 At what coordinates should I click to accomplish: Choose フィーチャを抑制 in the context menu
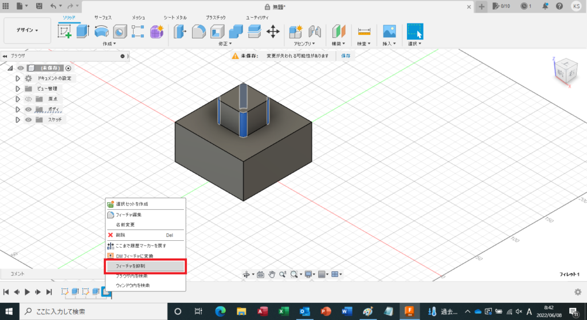[145, 266]
